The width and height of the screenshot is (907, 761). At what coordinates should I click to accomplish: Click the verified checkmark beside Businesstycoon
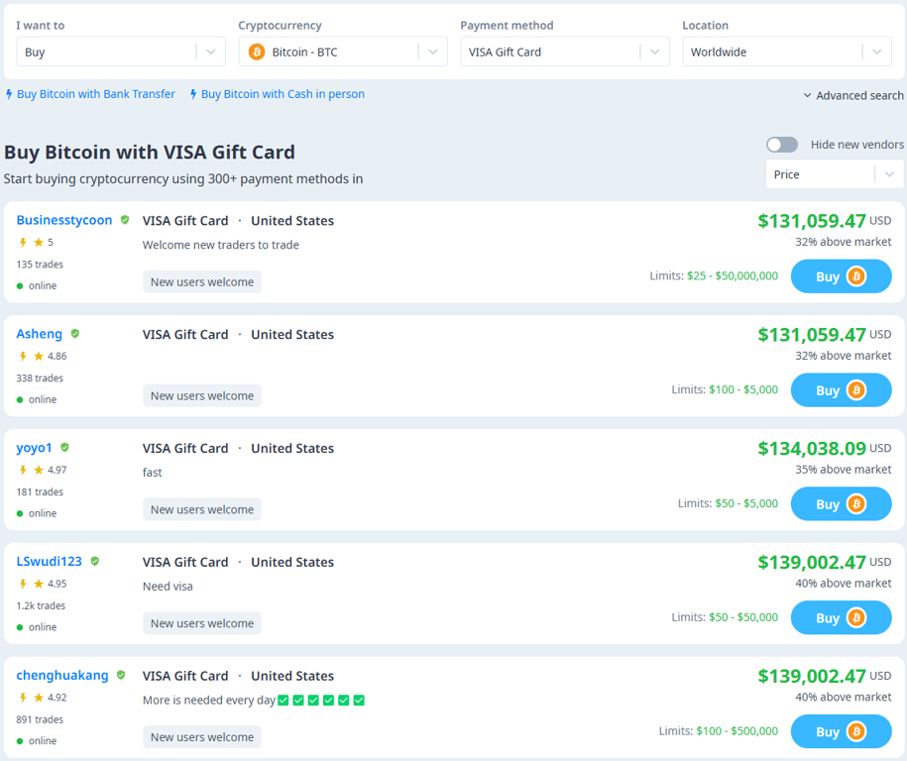click(x=125, y=220)
